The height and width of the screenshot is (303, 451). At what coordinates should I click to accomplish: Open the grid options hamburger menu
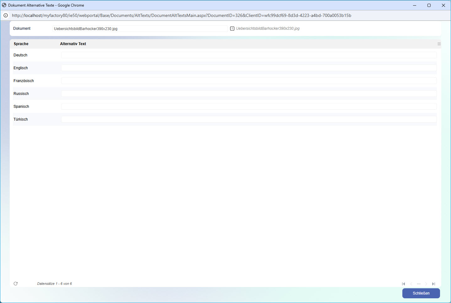[x=439, y=44]
